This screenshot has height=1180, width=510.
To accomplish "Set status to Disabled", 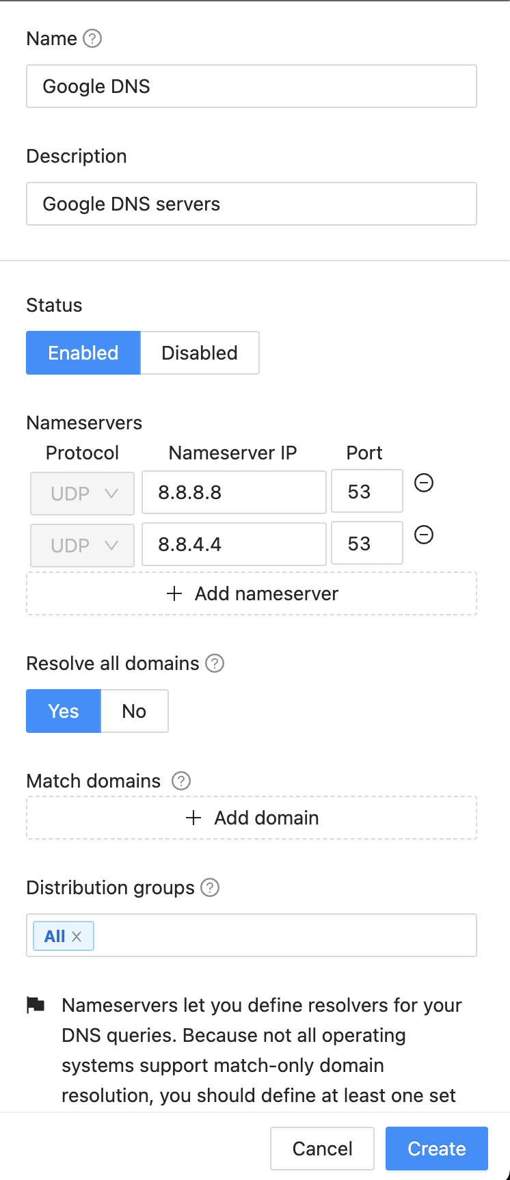I will [200, 353].
